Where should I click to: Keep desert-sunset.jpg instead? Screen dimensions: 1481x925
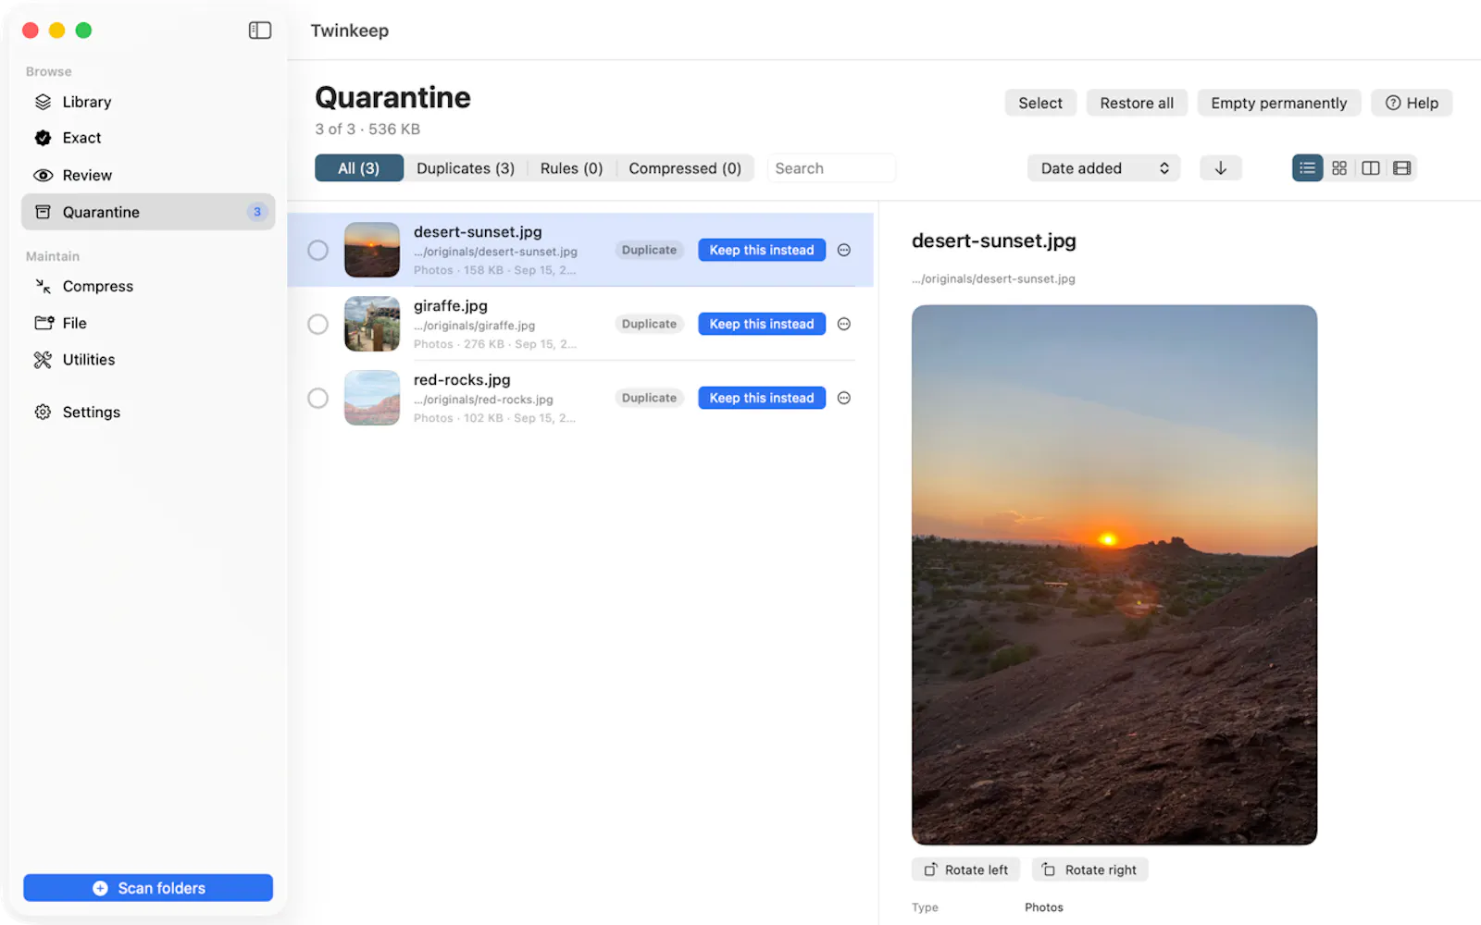click(x=762, y=250)
